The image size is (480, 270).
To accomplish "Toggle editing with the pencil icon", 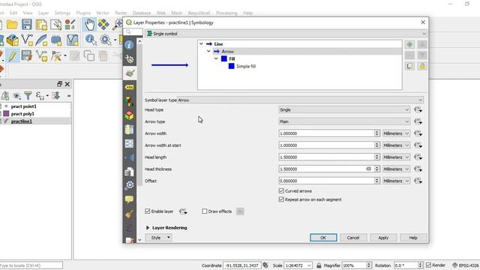I will tap(12, 56).
